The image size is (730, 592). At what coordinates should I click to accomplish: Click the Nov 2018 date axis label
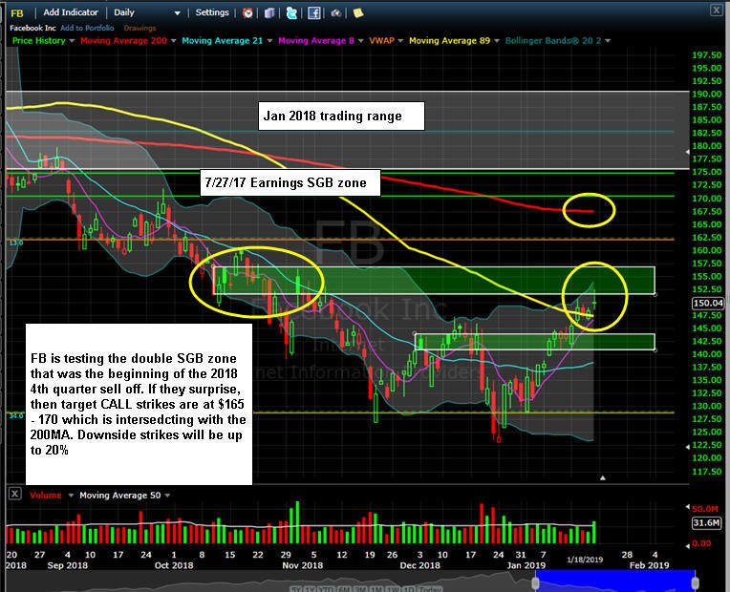(x=303, y=565)
